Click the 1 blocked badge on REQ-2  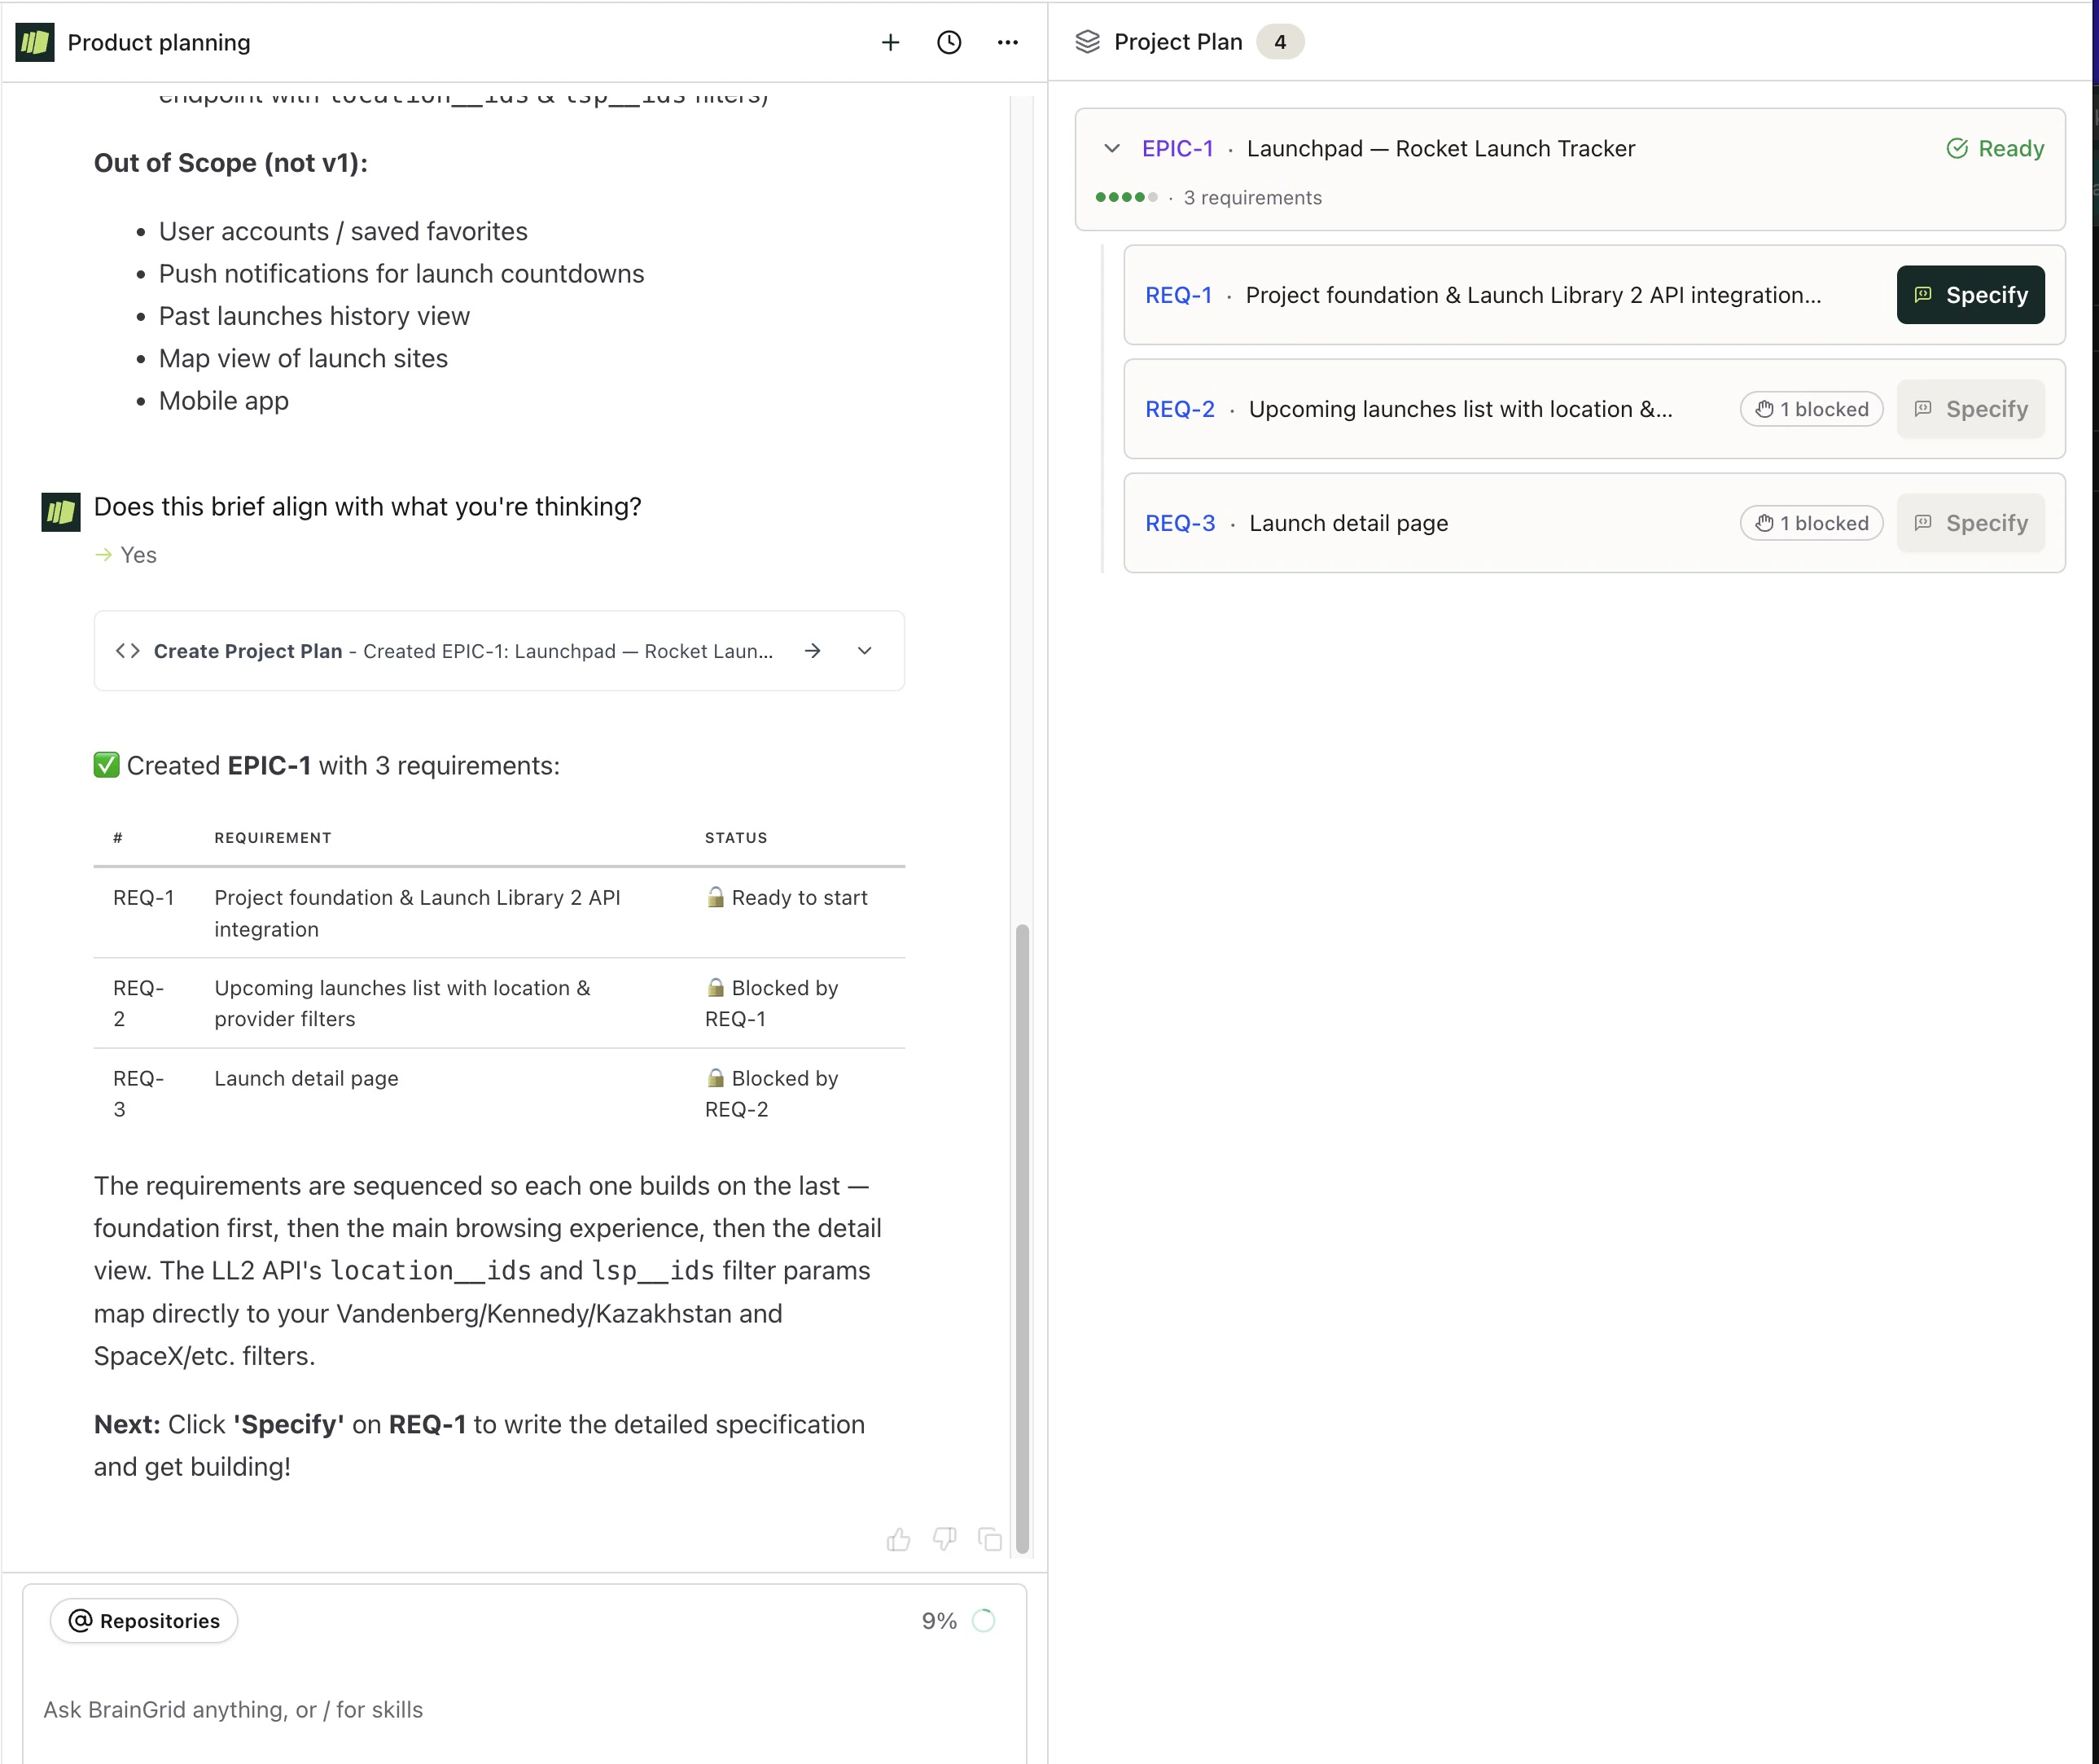pos(1811,409)
